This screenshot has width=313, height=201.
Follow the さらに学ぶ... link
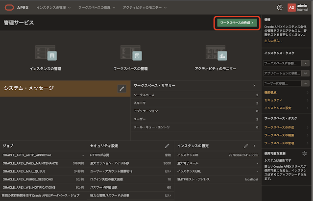point(273,41)
